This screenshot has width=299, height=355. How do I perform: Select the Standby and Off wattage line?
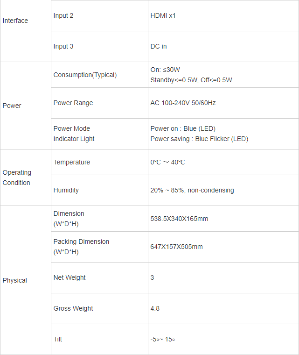pos(191,80)
